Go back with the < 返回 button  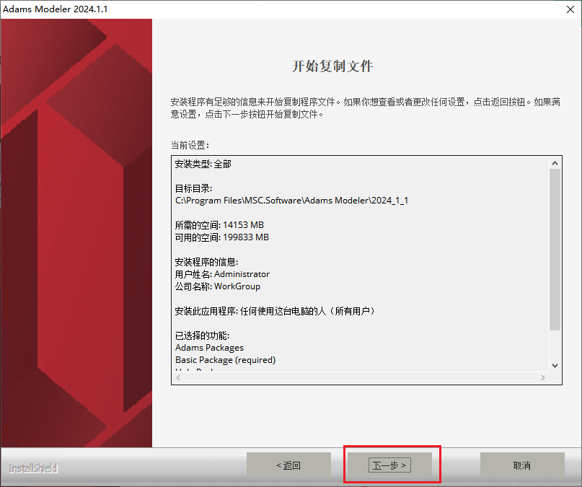coord(288,465)
